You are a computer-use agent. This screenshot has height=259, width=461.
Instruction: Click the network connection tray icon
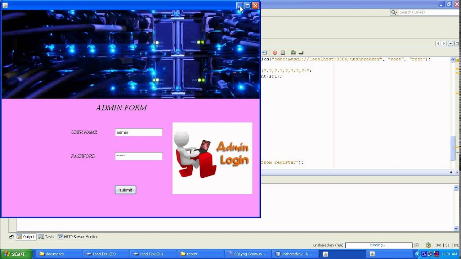tap(430, 254)
